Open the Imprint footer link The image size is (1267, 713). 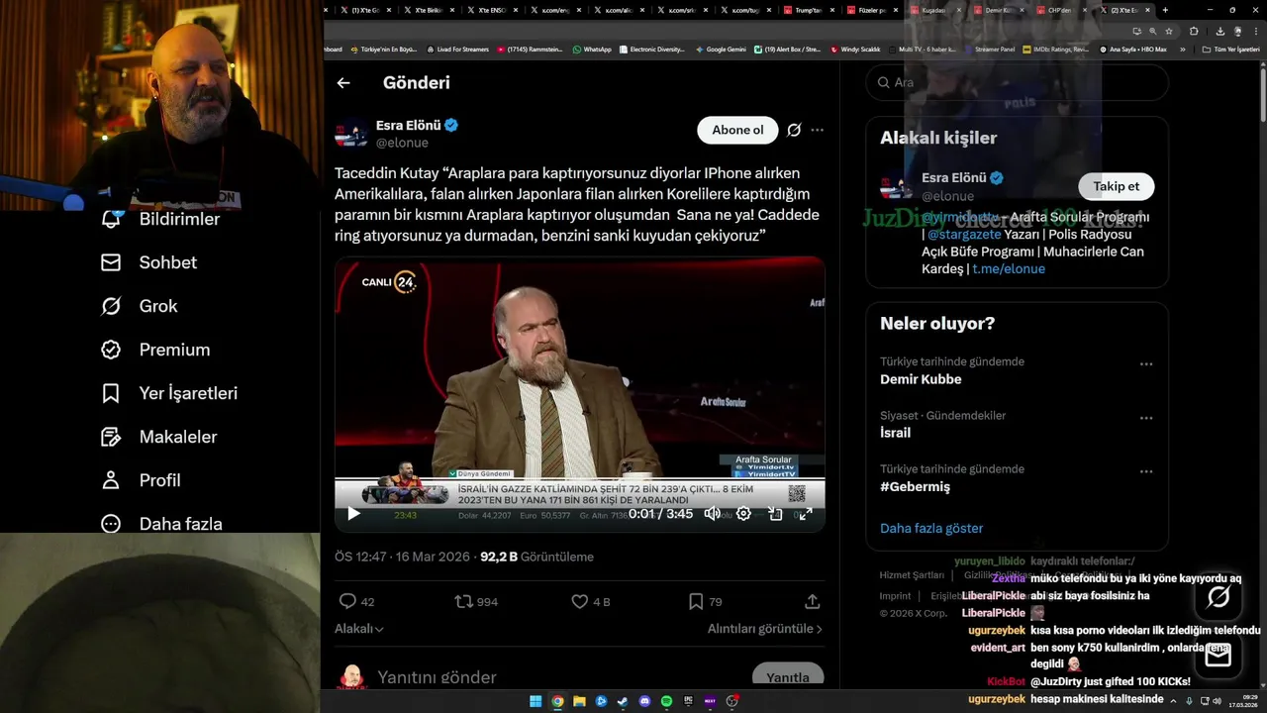[895, 596]
